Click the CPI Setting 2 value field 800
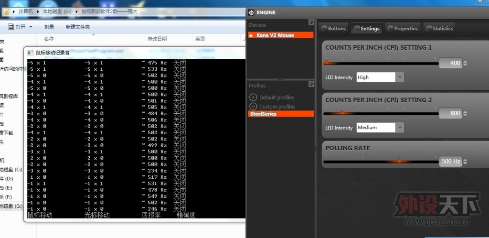This screenshot has height=238, width=489. (451, 113)
